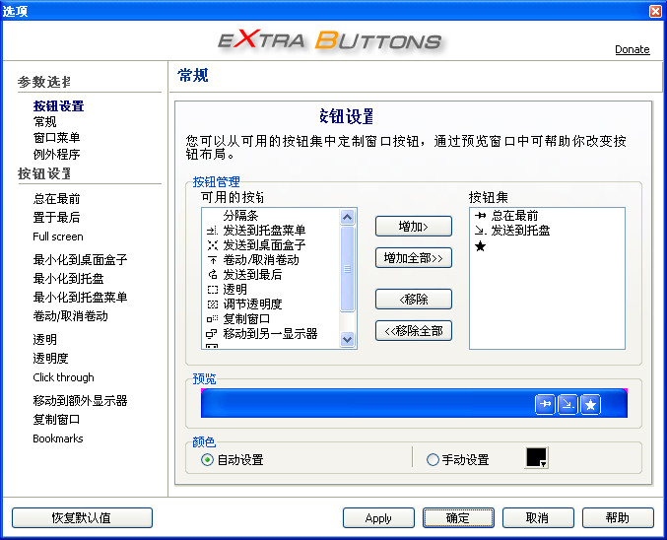The image size is (667, 540).
Task: Open the 按钮设置 page in sidebar
Action: pyautogui.click(x=59, y=106)
